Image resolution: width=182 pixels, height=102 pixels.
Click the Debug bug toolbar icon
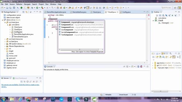coord(32,8)
